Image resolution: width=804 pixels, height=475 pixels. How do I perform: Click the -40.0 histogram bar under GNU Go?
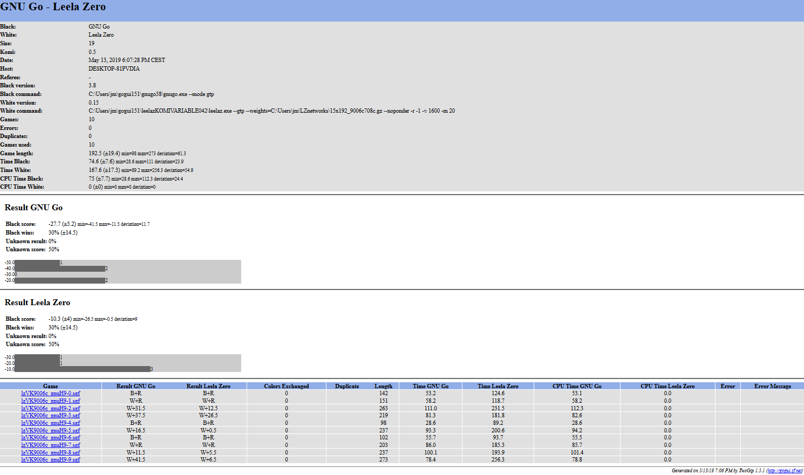(59, 269)
